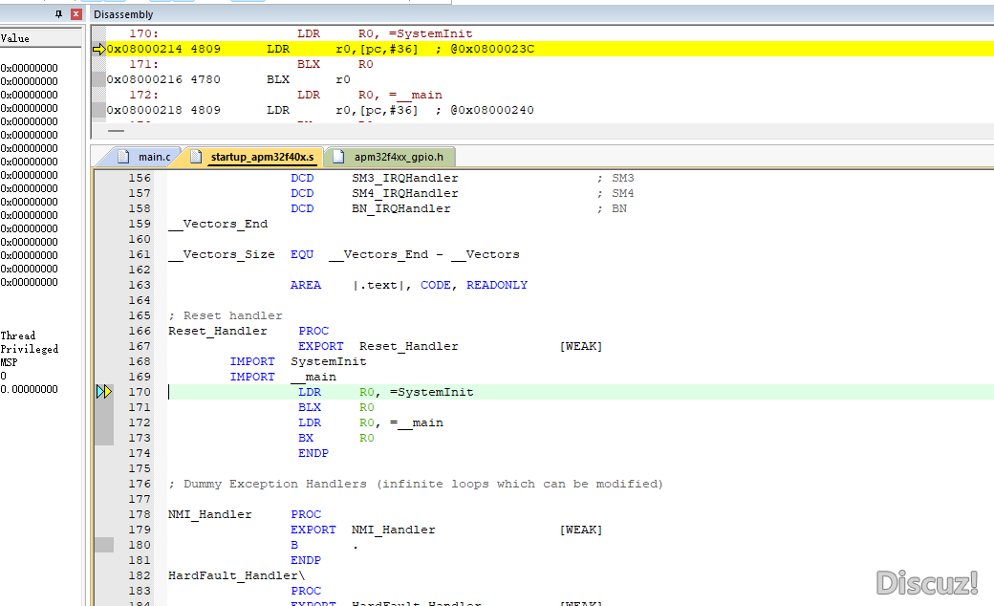Image resolution: width=994 pixels, height=606 pixels.
Task: Click the 0.00000000 value in registers panel
Action: pos(30,389)
